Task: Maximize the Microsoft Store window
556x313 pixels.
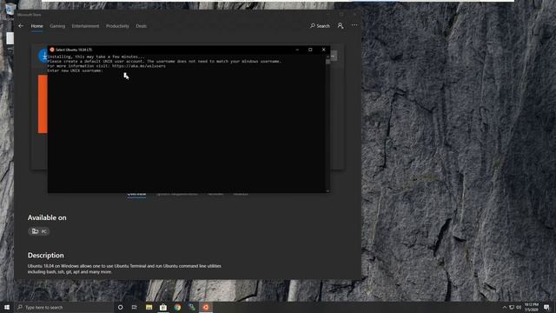Action: pyautogui.click(x=341, y=15)
